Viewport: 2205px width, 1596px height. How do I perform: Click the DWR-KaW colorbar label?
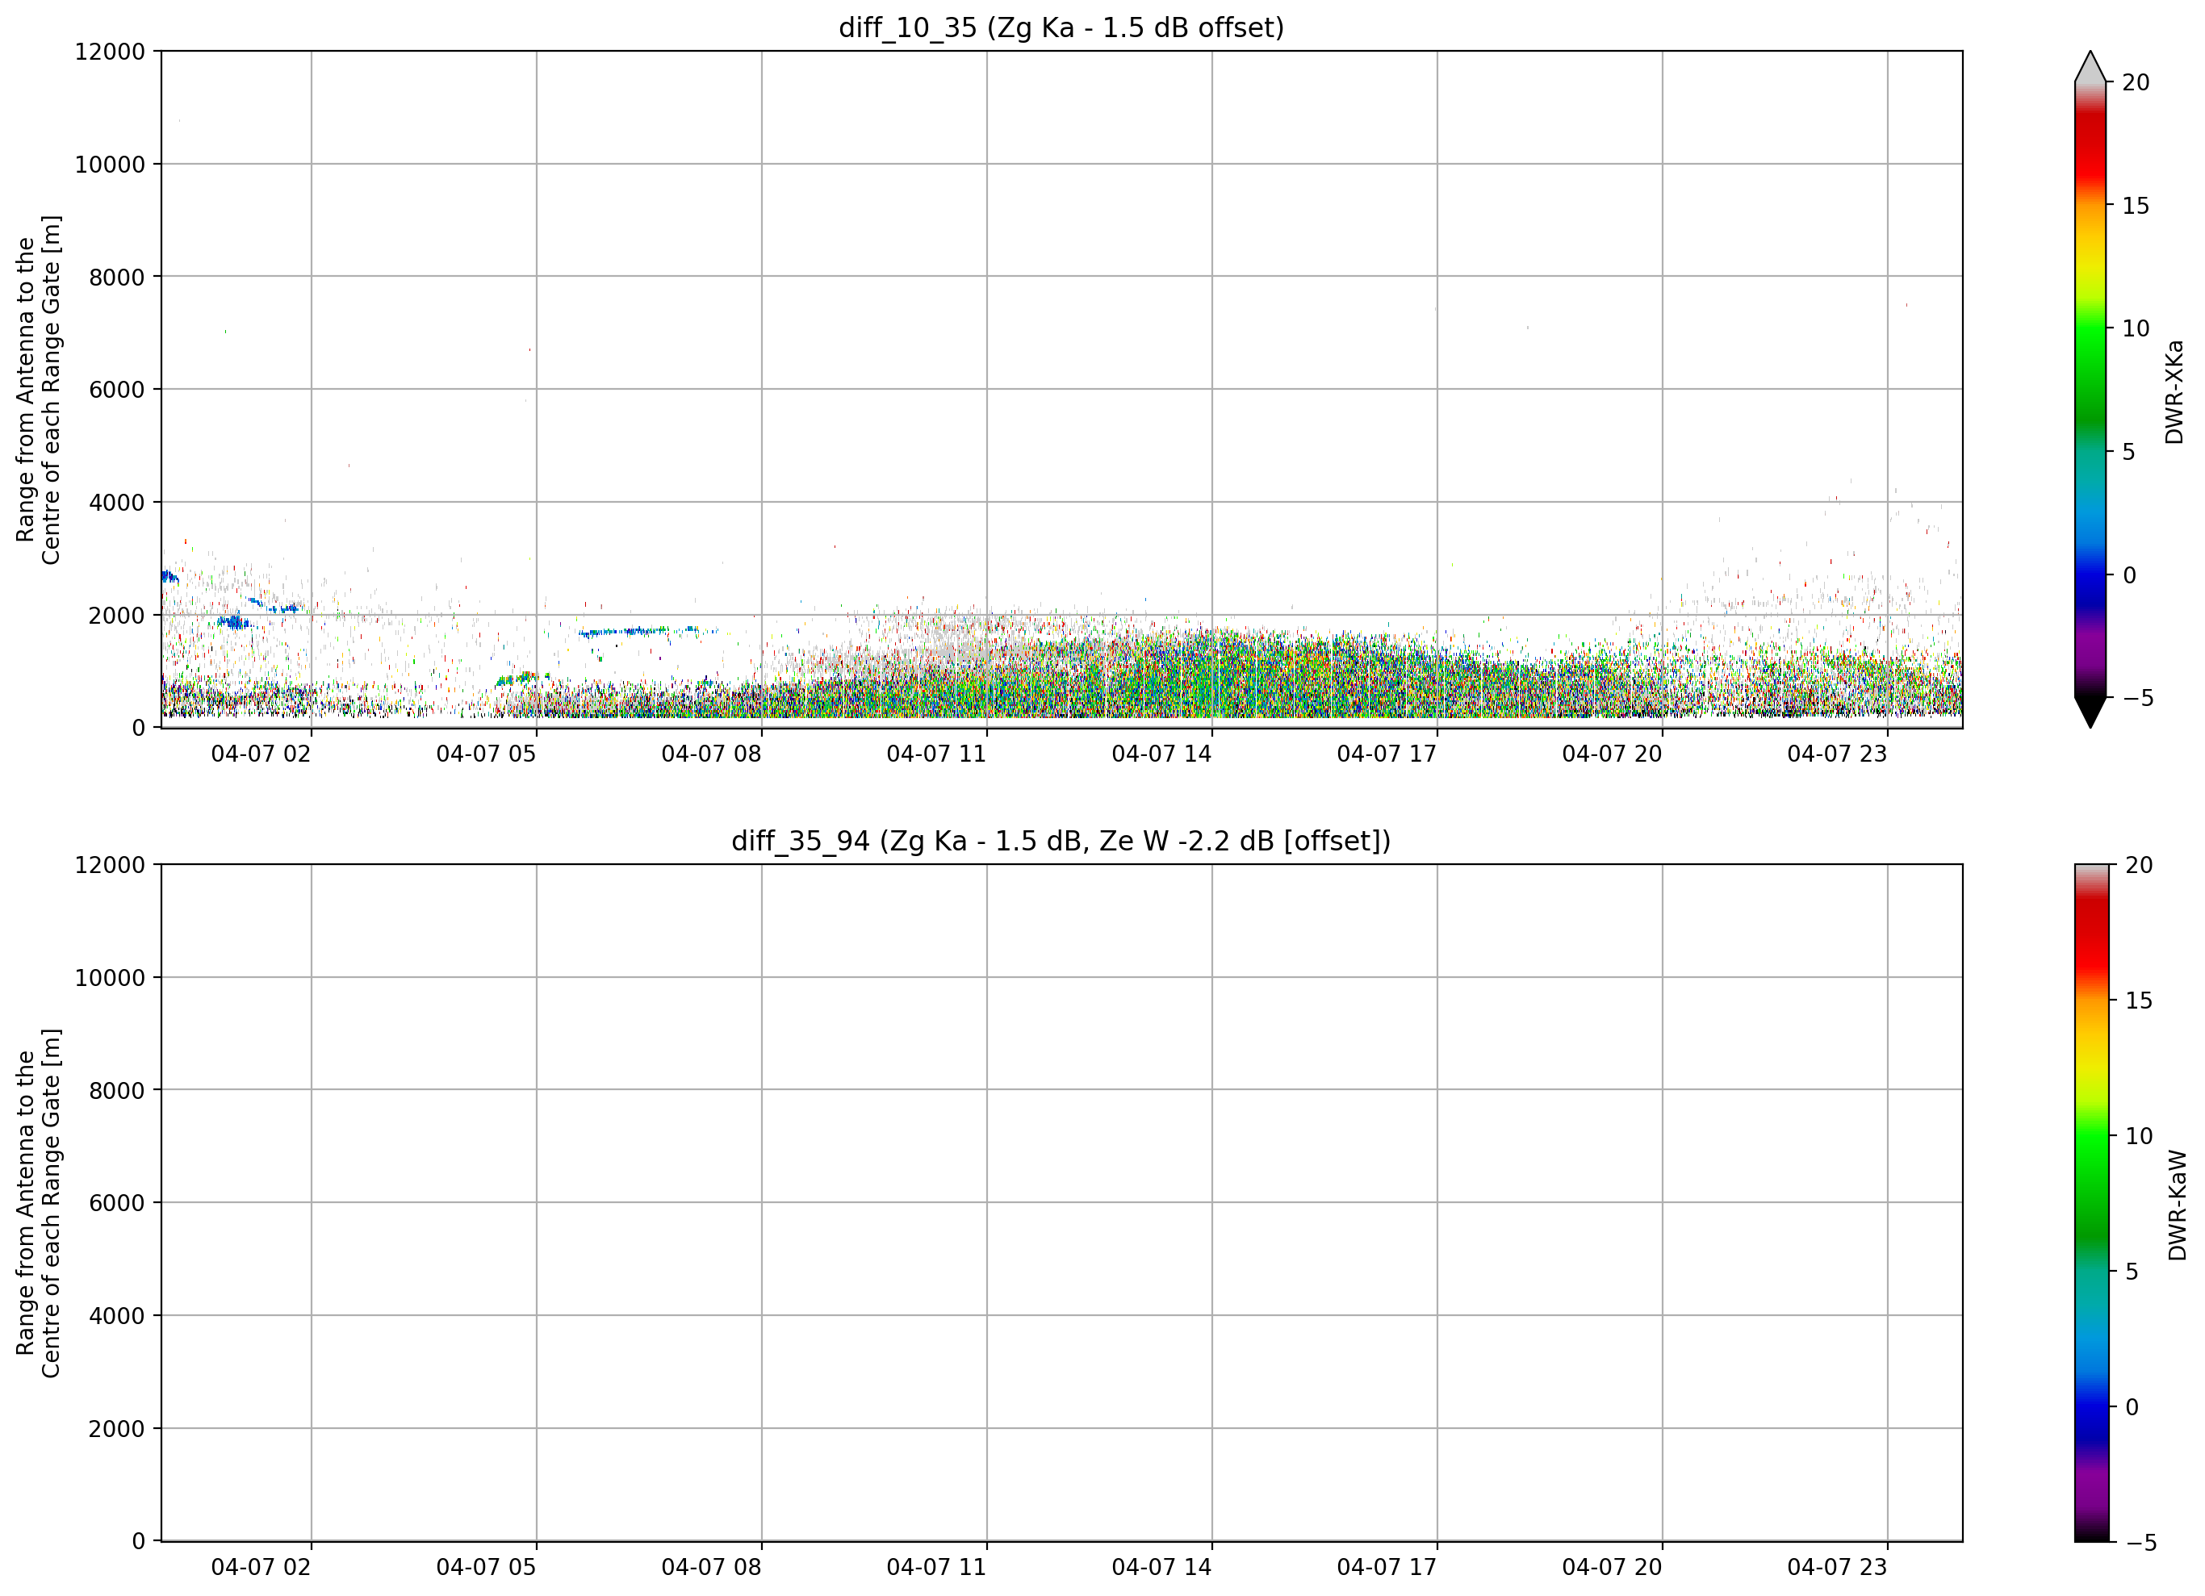[2177, 1205]
